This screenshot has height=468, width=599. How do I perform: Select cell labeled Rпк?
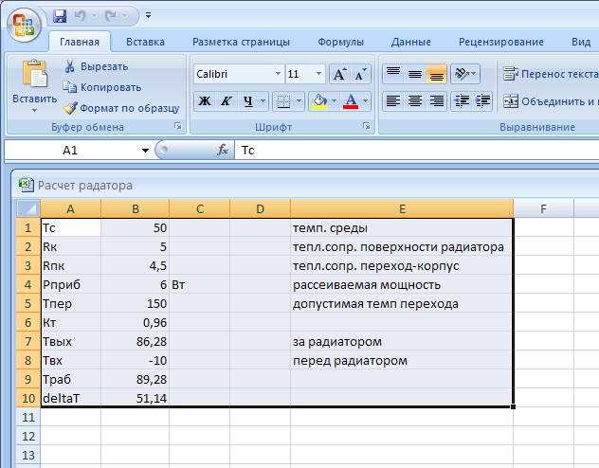(x=71, y=265)
